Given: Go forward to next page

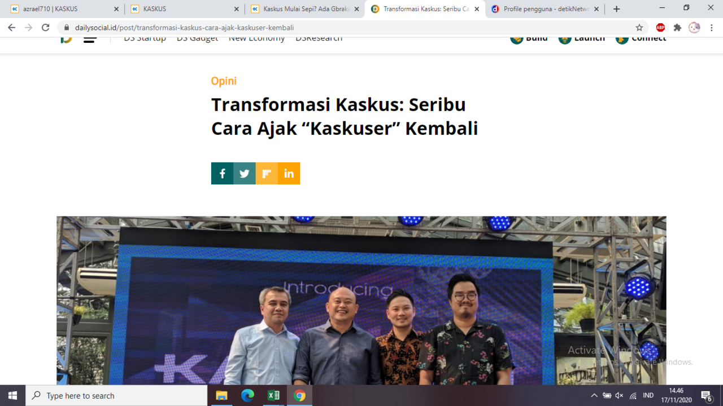Looking at the screenshot, I should 29,28.
